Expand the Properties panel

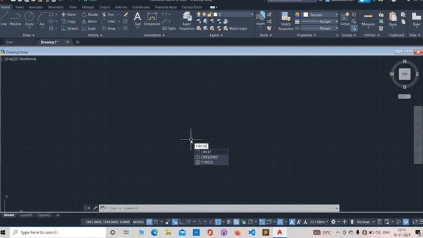(x=306, y=35)
